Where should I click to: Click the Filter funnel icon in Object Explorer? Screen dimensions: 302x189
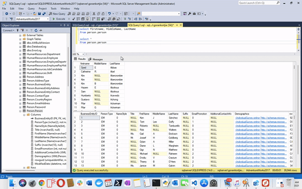pos(31,30)
